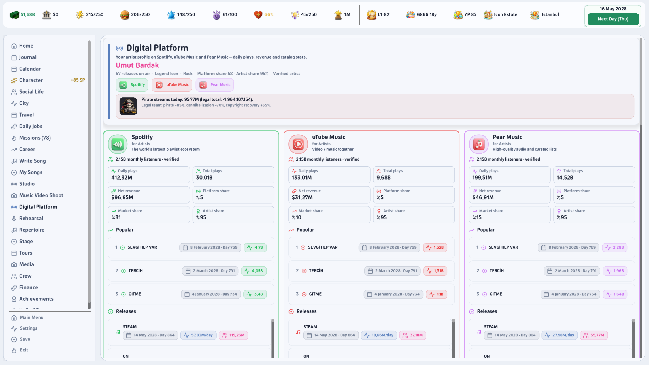649x365 pixels.
Task: Click the 4,7B plays badge on Spotlify
Action: 255,247
